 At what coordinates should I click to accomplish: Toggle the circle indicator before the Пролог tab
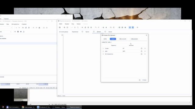point(82,32)
